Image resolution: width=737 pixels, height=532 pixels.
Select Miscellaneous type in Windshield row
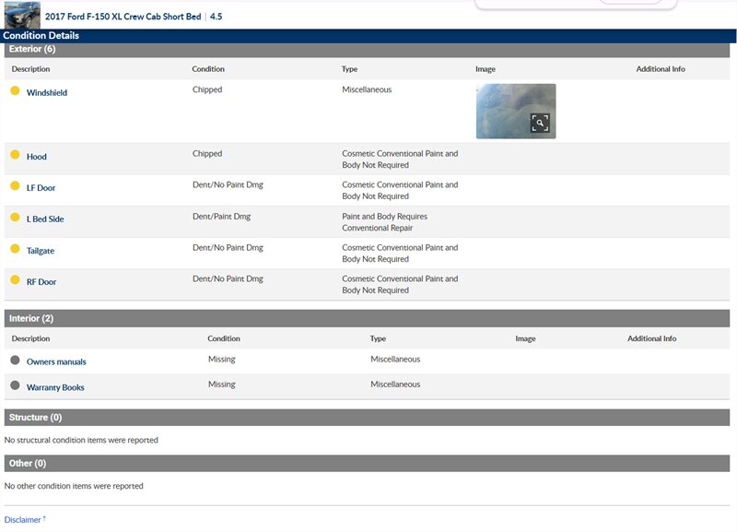[x=367, y=89]
